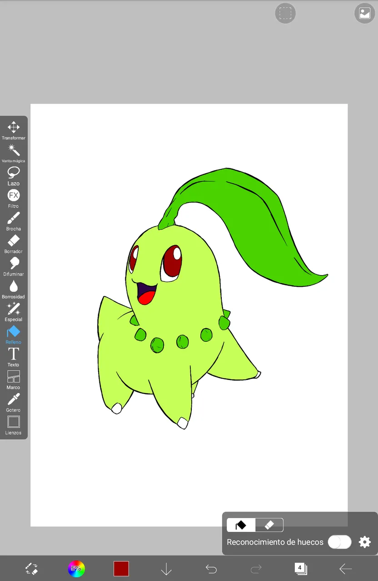Open the Filtro FX tool
378x581 pixels.
(x=14, y=199)
